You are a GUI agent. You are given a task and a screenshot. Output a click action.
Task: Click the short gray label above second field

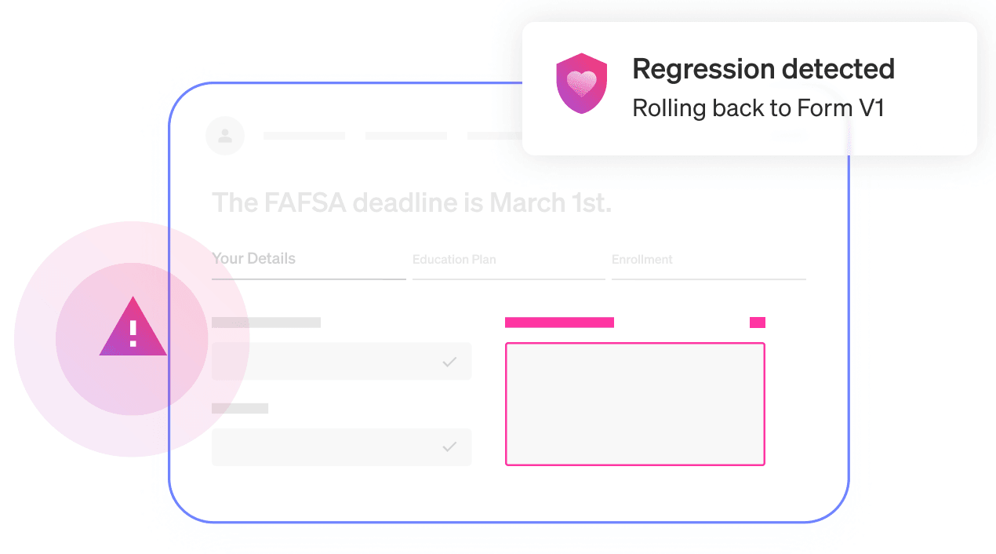240,408
